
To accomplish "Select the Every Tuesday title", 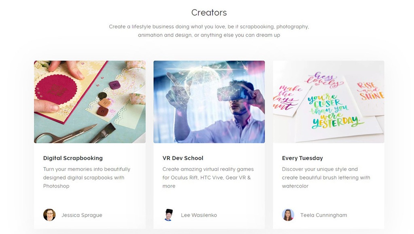I will pos(302,158).
